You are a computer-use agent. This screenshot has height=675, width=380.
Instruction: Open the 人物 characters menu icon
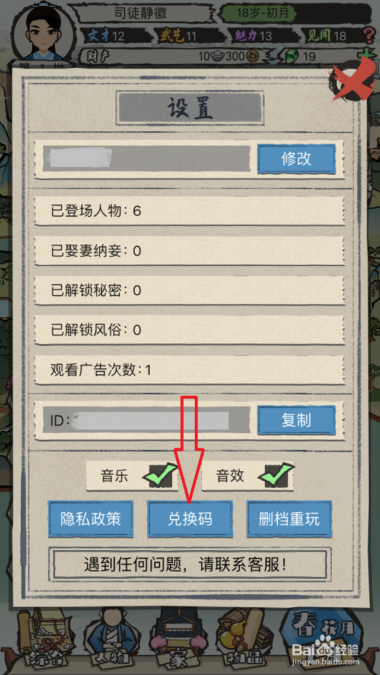[109, 639]
